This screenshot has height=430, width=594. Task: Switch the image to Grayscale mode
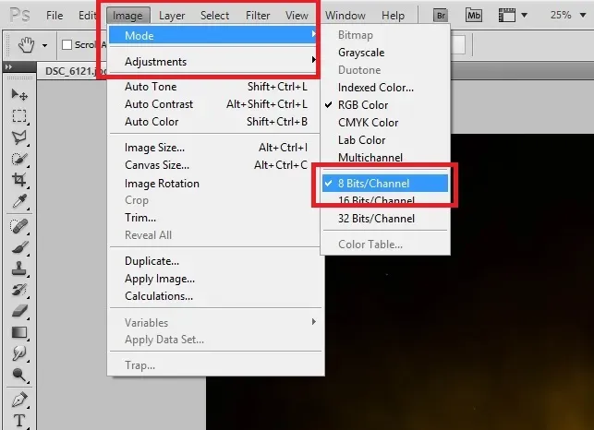point(361,53)
